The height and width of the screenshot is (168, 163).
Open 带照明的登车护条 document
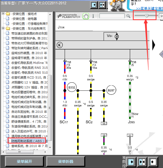pos(29,38)
